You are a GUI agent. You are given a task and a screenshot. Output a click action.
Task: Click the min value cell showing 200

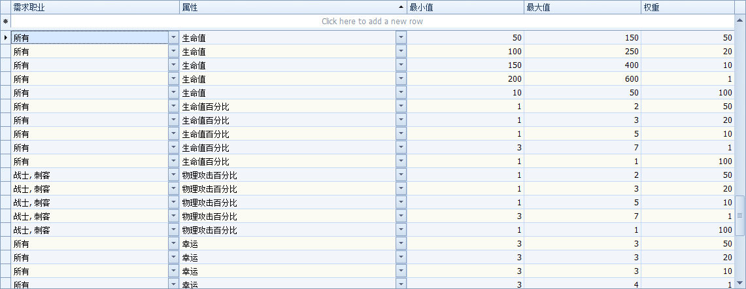[x=464, y=79]
